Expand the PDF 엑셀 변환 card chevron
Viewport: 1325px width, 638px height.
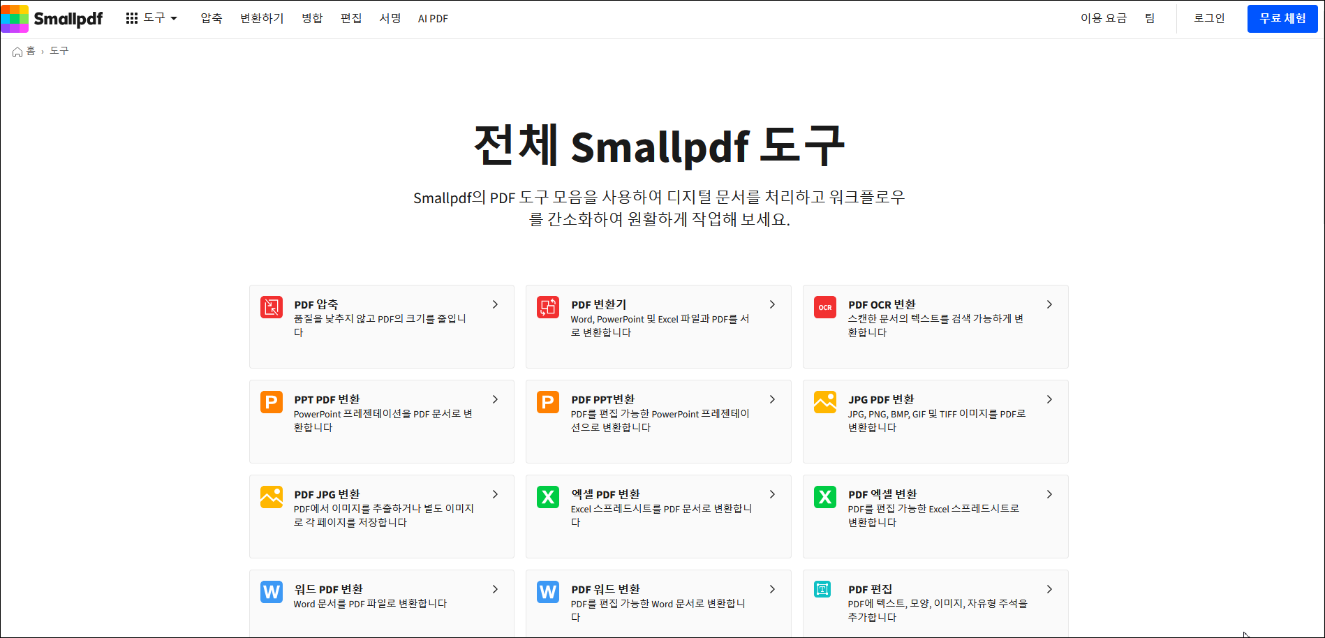pyautogui.click(x=1049, y=494)
